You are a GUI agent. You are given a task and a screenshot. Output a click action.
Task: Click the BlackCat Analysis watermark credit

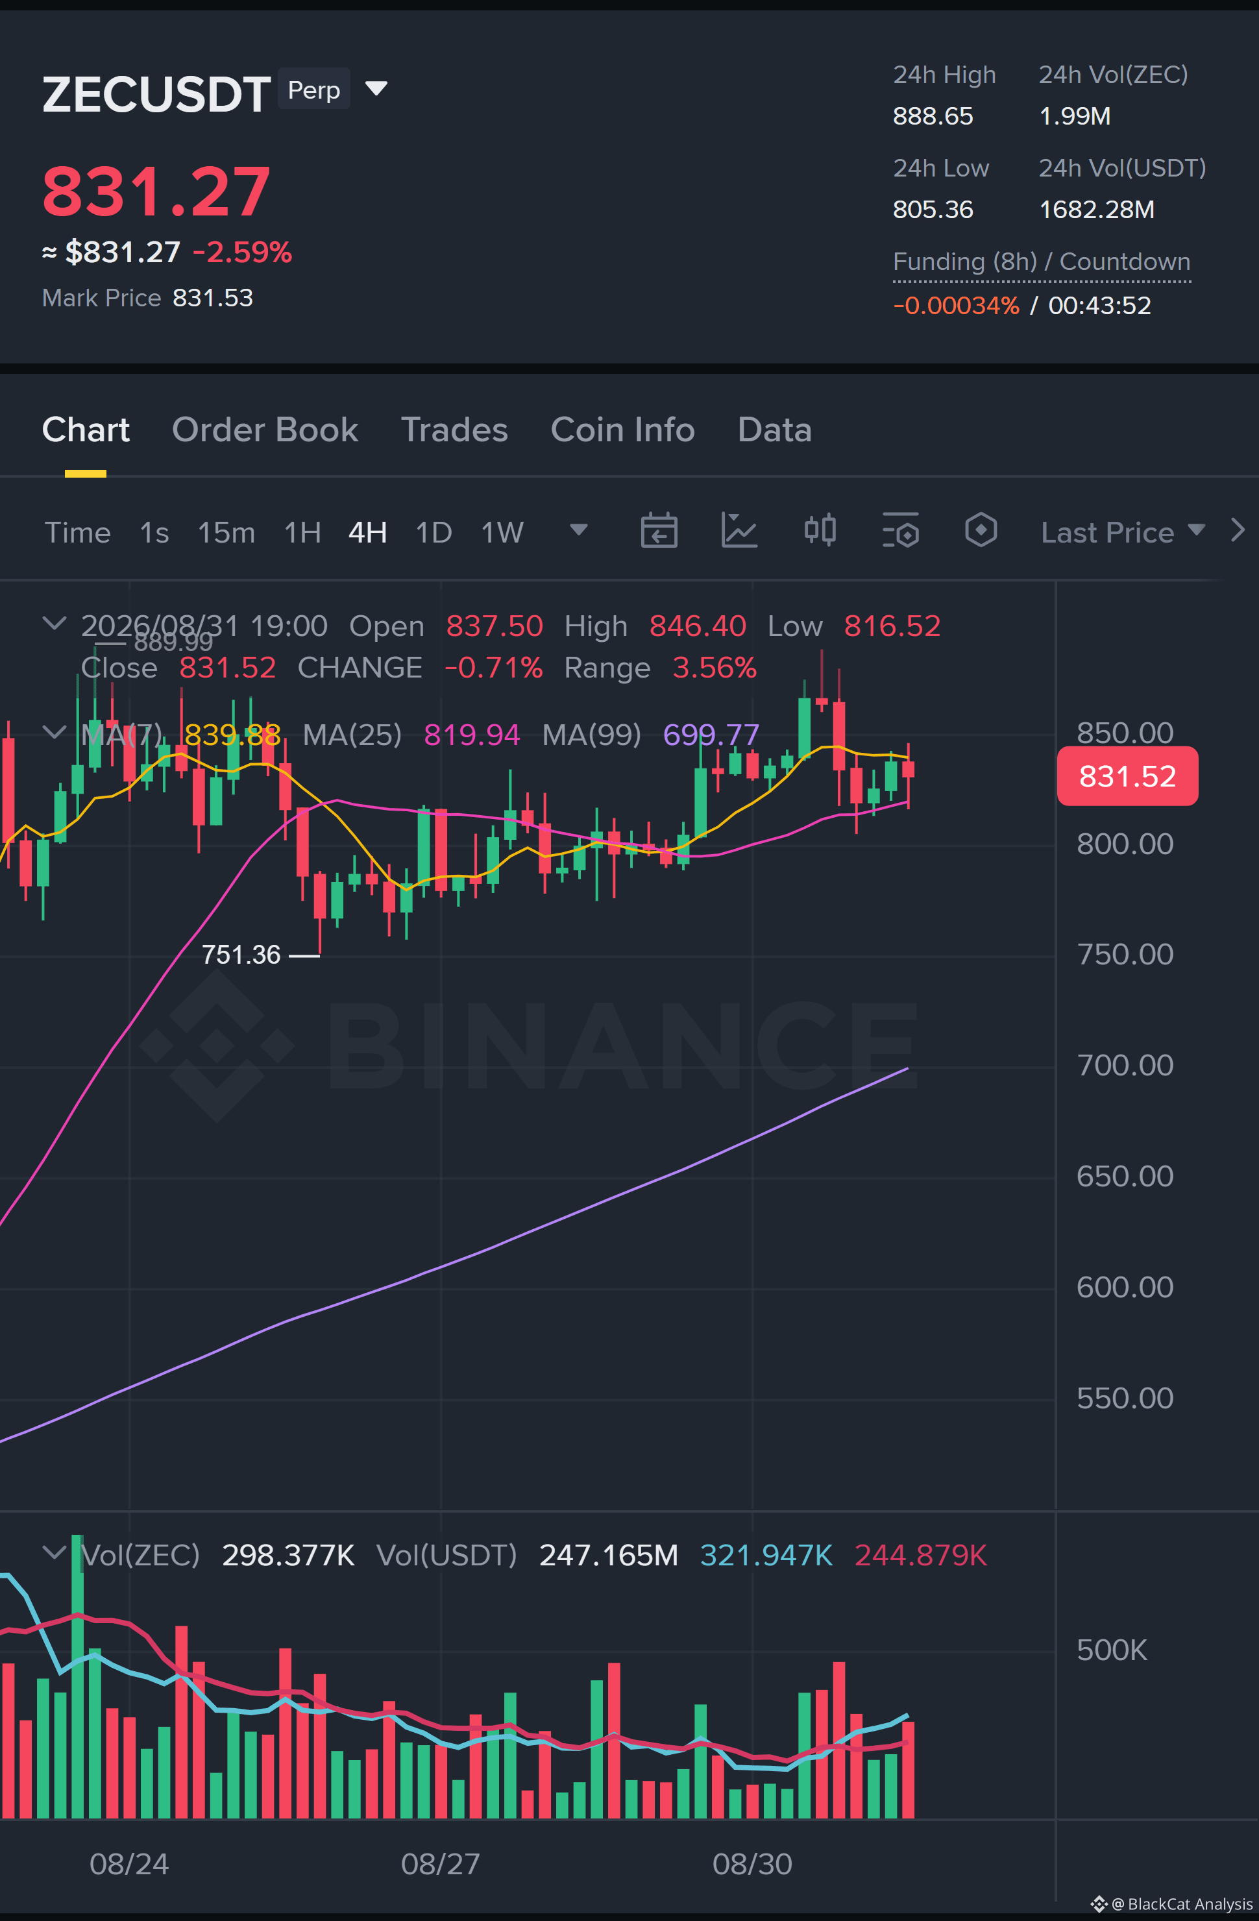tap(1172, 1904)
